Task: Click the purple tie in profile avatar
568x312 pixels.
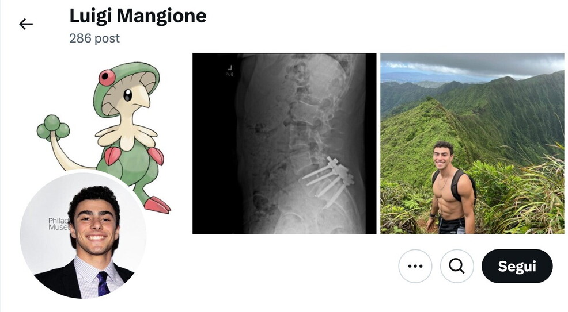Action: pos(103,284)
